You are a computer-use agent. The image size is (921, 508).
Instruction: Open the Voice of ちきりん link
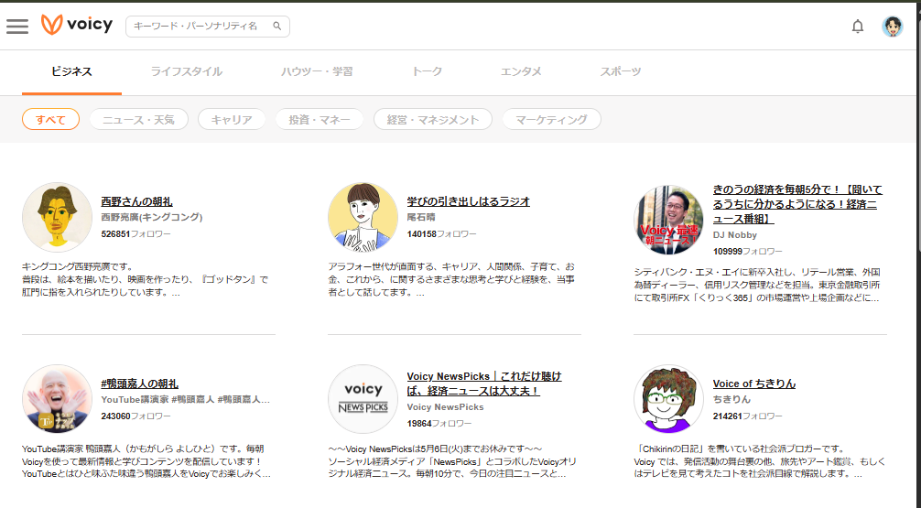point(754,384)
